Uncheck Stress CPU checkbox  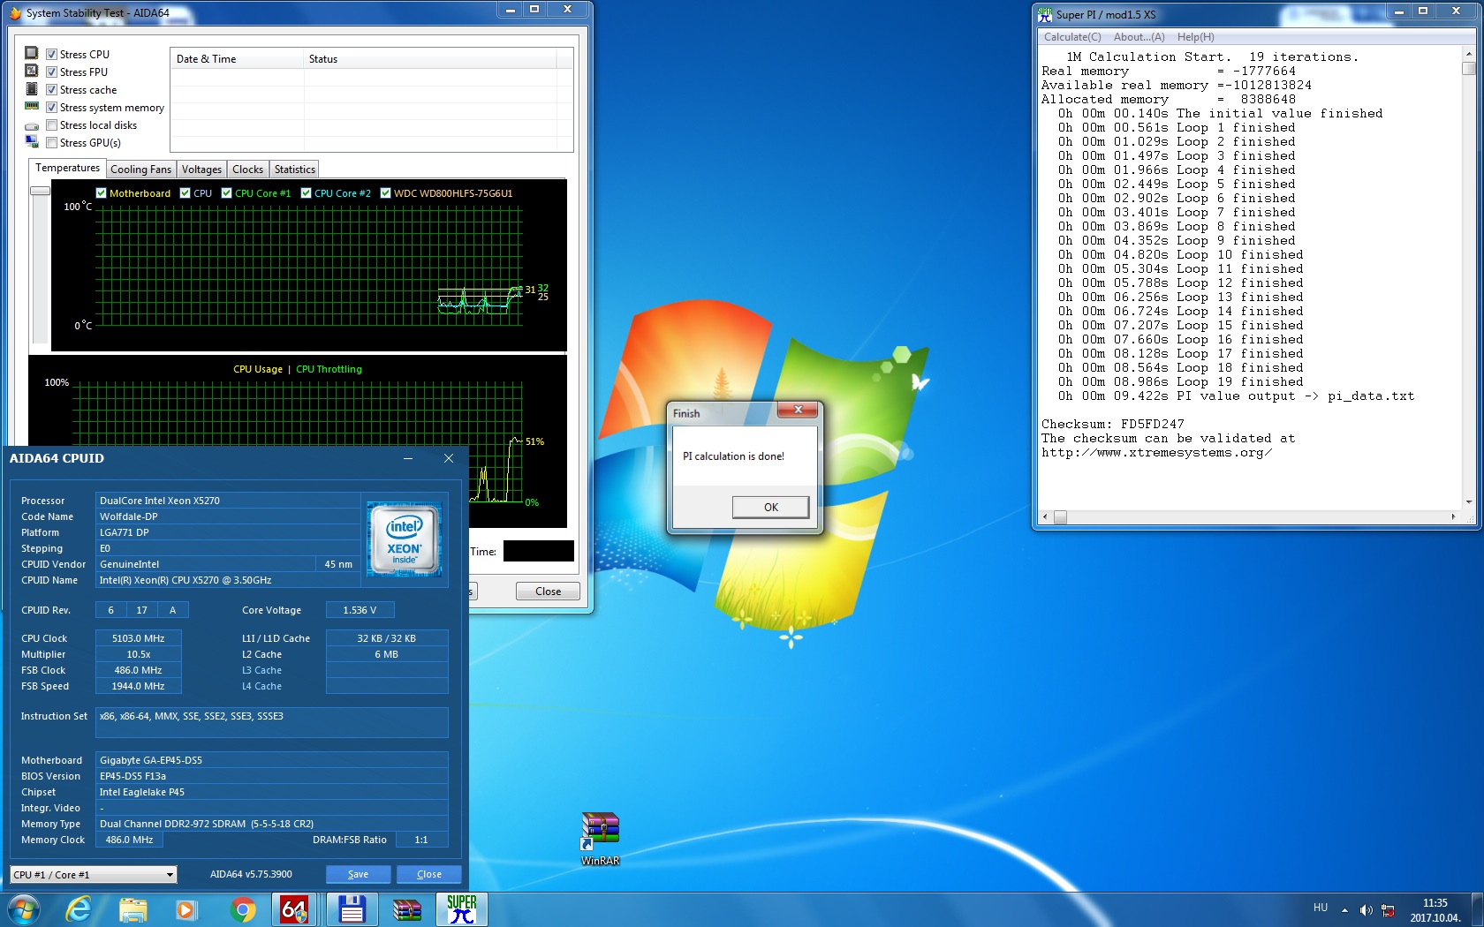point(52,55)
